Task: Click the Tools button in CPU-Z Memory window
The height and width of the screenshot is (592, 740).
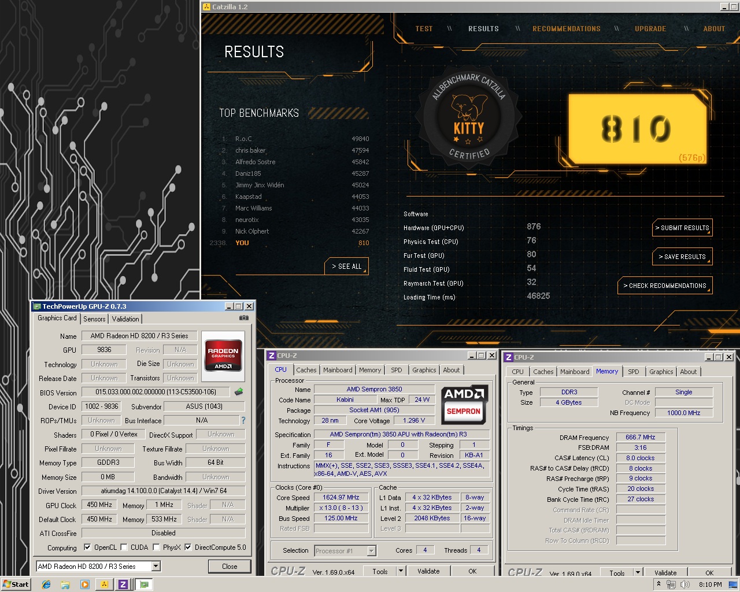Action: point(617,573)
